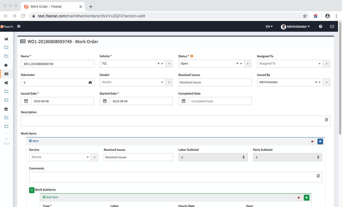
Task: Open the dashboard bar chart sidebar icon
Action: pos(6,39)
